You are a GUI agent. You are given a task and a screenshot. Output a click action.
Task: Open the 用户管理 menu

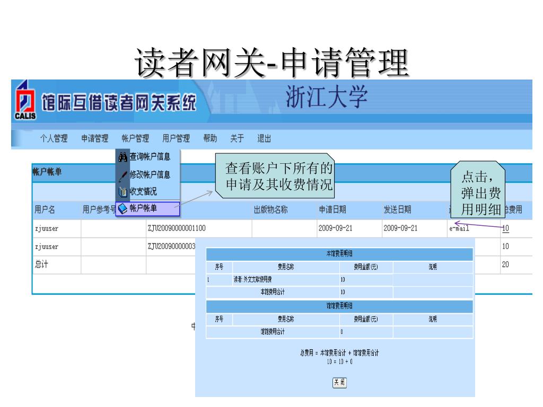tap(176, 139)
